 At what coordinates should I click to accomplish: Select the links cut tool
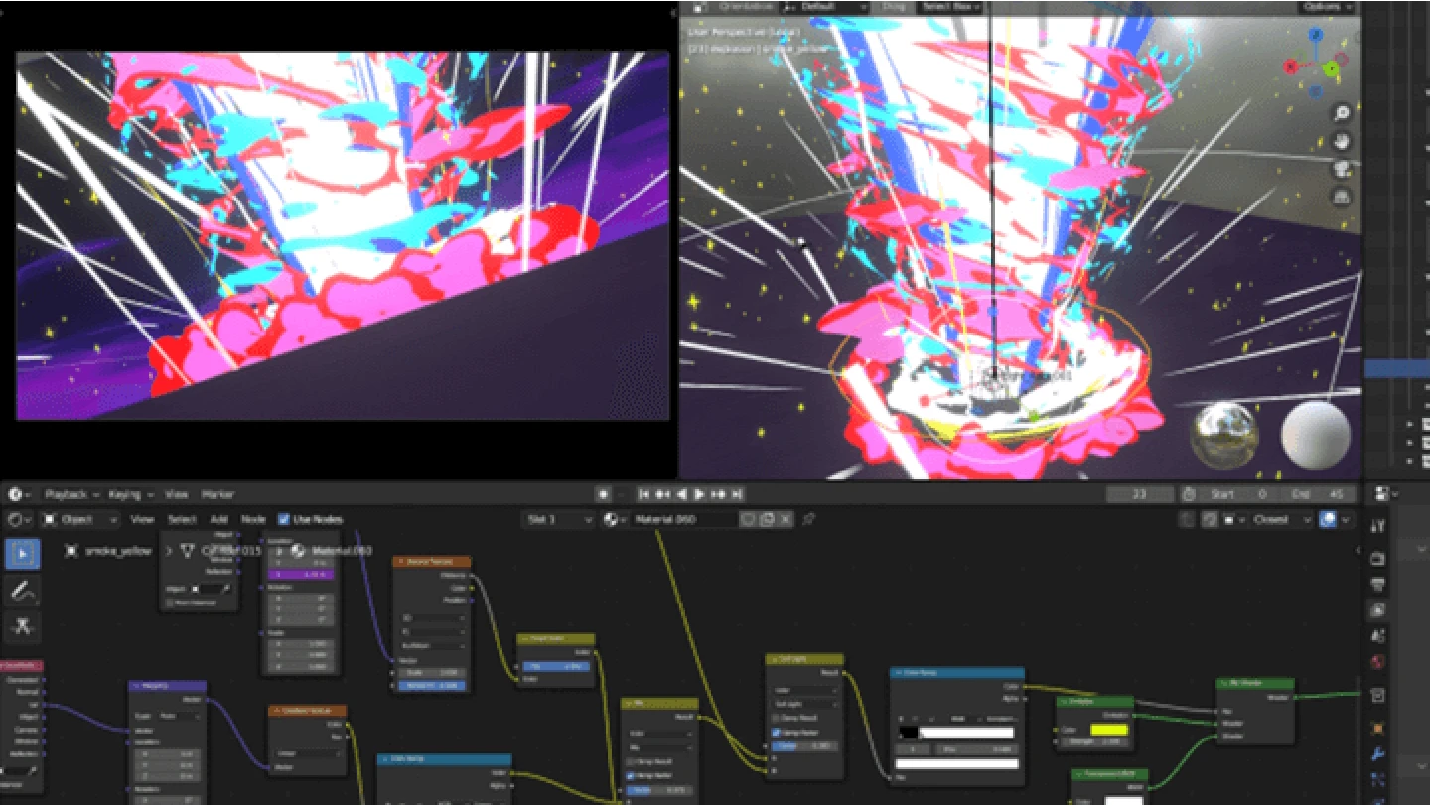22,627
